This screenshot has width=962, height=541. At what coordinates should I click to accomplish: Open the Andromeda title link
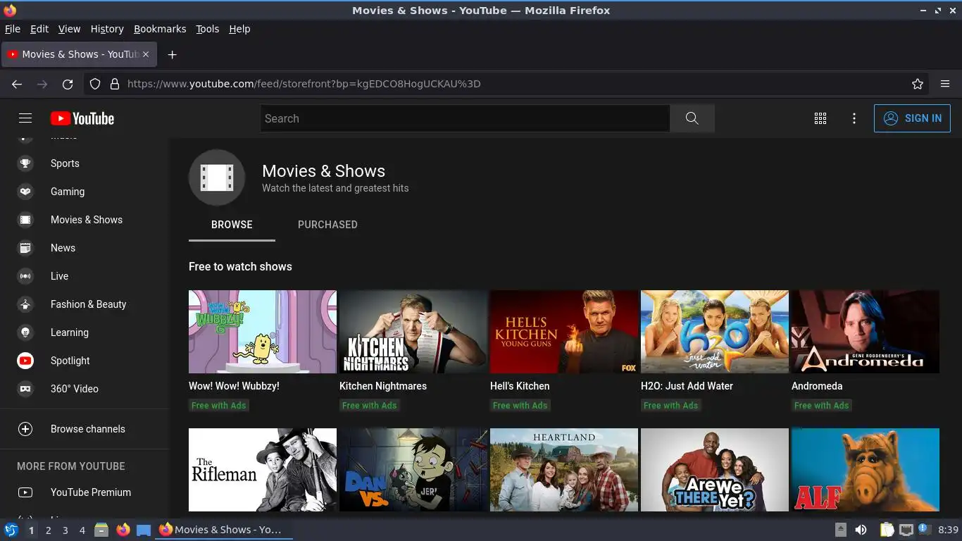tap(817, 386)
